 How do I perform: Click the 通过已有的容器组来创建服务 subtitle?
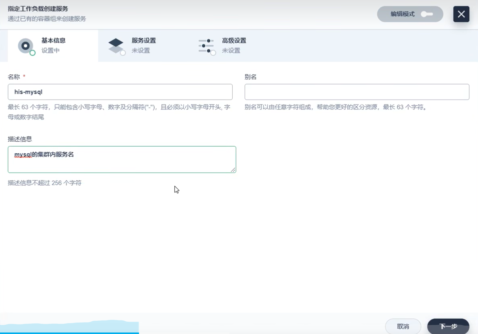coord(47,19)
